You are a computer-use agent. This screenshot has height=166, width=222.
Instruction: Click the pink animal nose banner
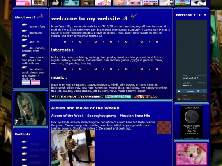click(135, 3)
